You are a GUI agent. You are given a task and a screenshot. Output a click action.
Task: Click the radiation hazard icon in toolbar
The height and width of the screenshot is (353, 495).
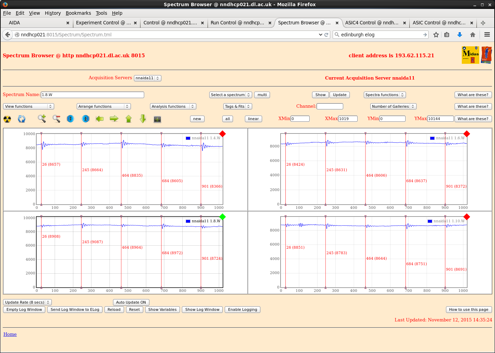coord(7,119)
